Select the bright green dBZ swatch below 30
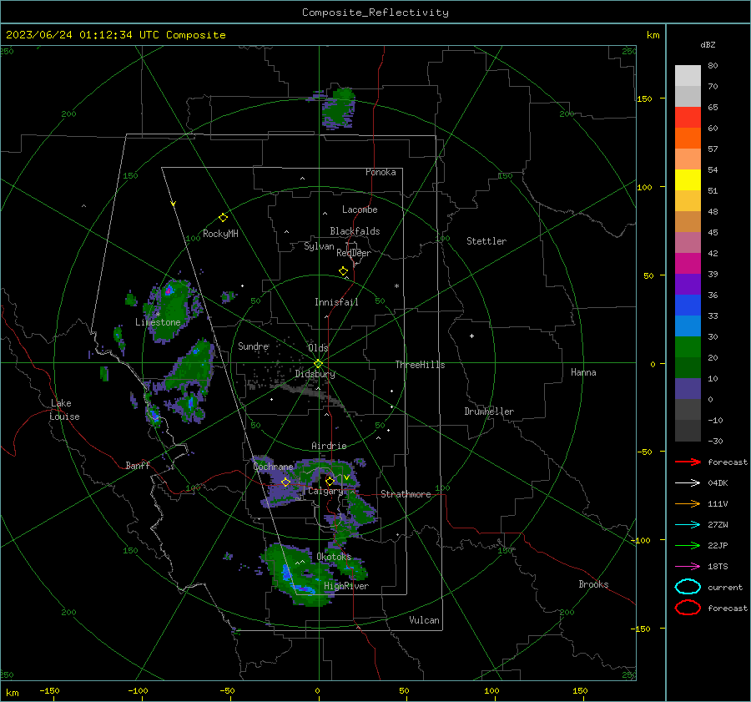This screenshot has width=751, height=702. 688,346
